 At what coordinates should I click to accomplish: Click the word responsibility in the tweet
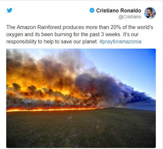[x=21, y=42]
